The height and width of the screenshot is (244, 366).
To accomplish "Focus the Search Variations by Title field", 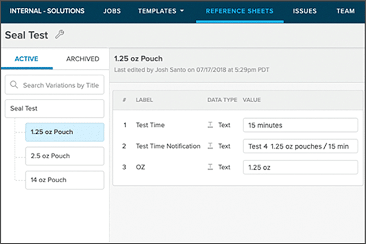I will (54, 85).
